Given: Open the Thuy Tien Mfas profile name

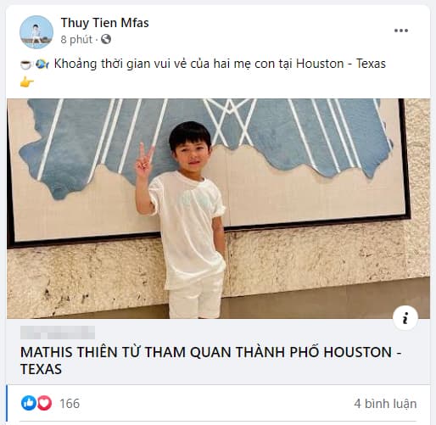Looking at the screenshot, I should [104, 23].
